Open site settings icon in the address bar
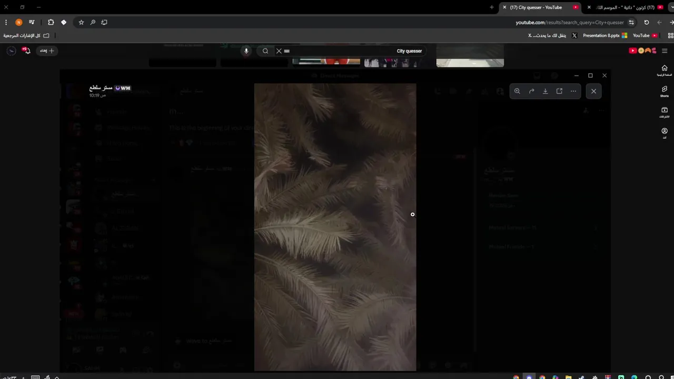 pos(631,23)
